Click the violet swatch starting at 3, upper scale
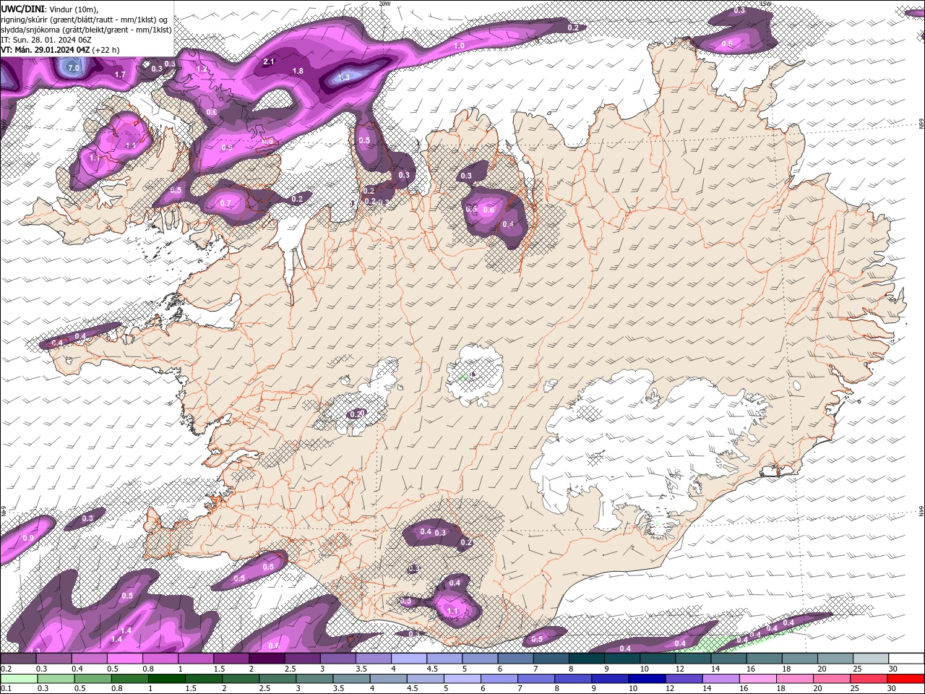 pos(337,659)
